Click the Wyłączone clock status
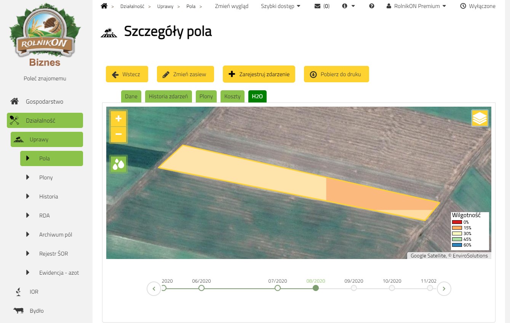The height and width of the screenshot is (323, 510). point(478,6)
